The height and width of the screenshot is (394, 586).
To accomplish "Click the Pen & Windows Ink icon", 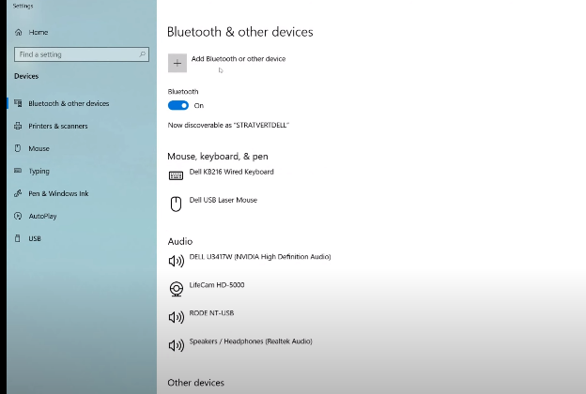I will 18,193.
